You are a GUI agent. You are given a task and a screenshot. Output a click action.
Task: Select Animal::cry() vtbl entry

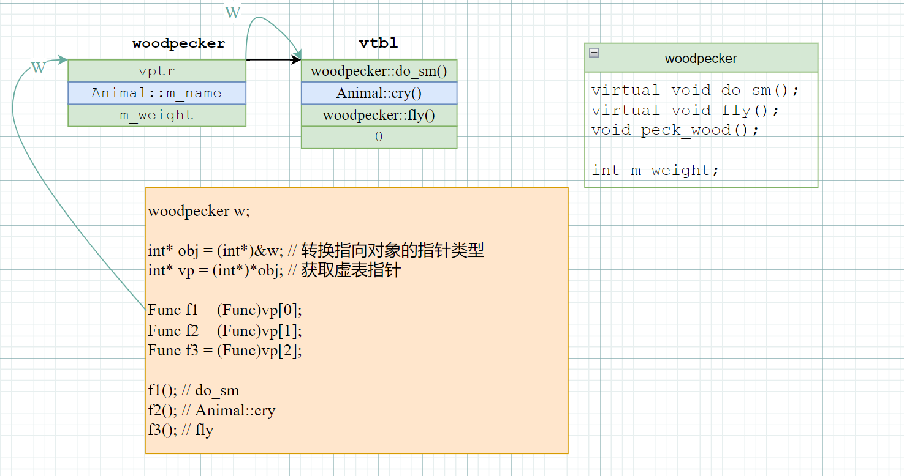(x=379, y=93)
